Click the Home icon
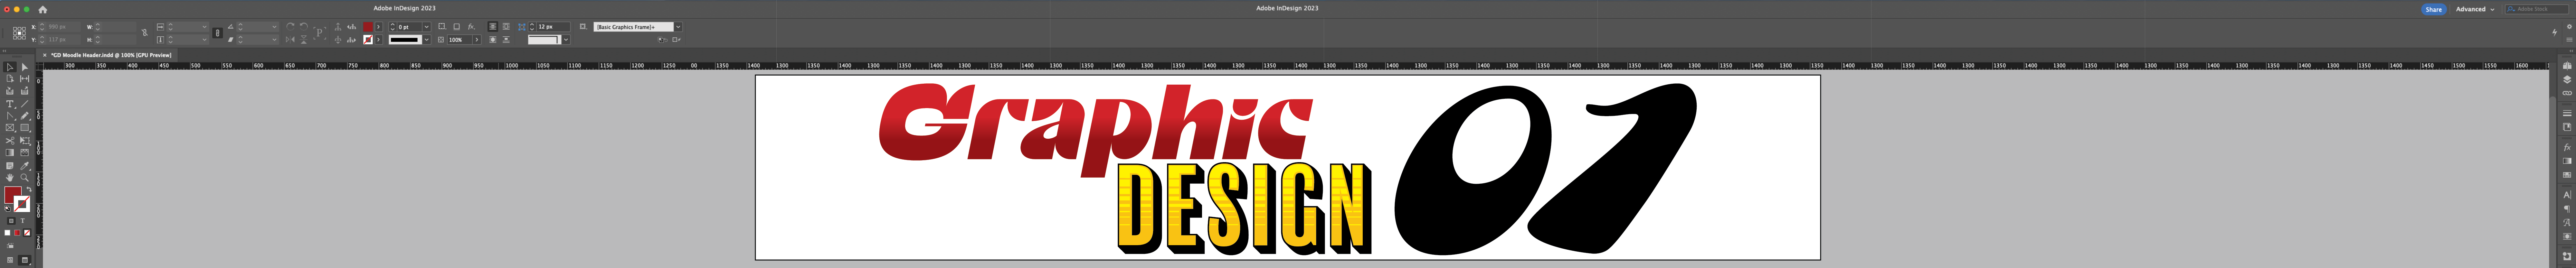 [42, 9]
